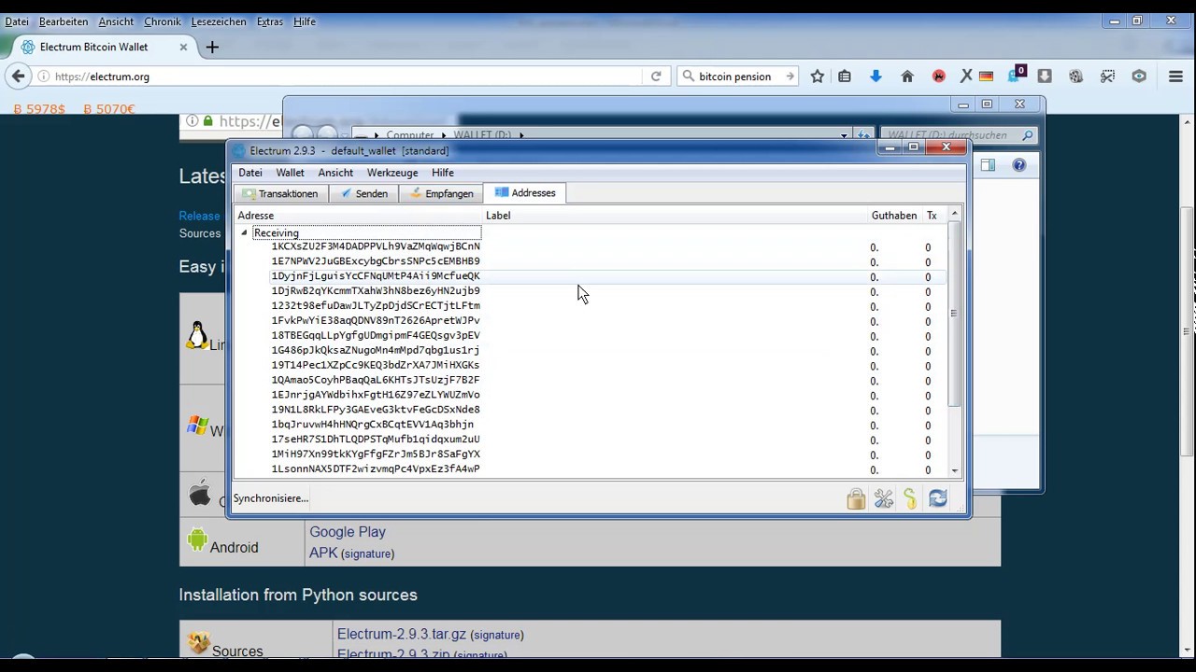
Task: Close the Electrum Bitcoin Wallet tab
Action: point(183,47)
